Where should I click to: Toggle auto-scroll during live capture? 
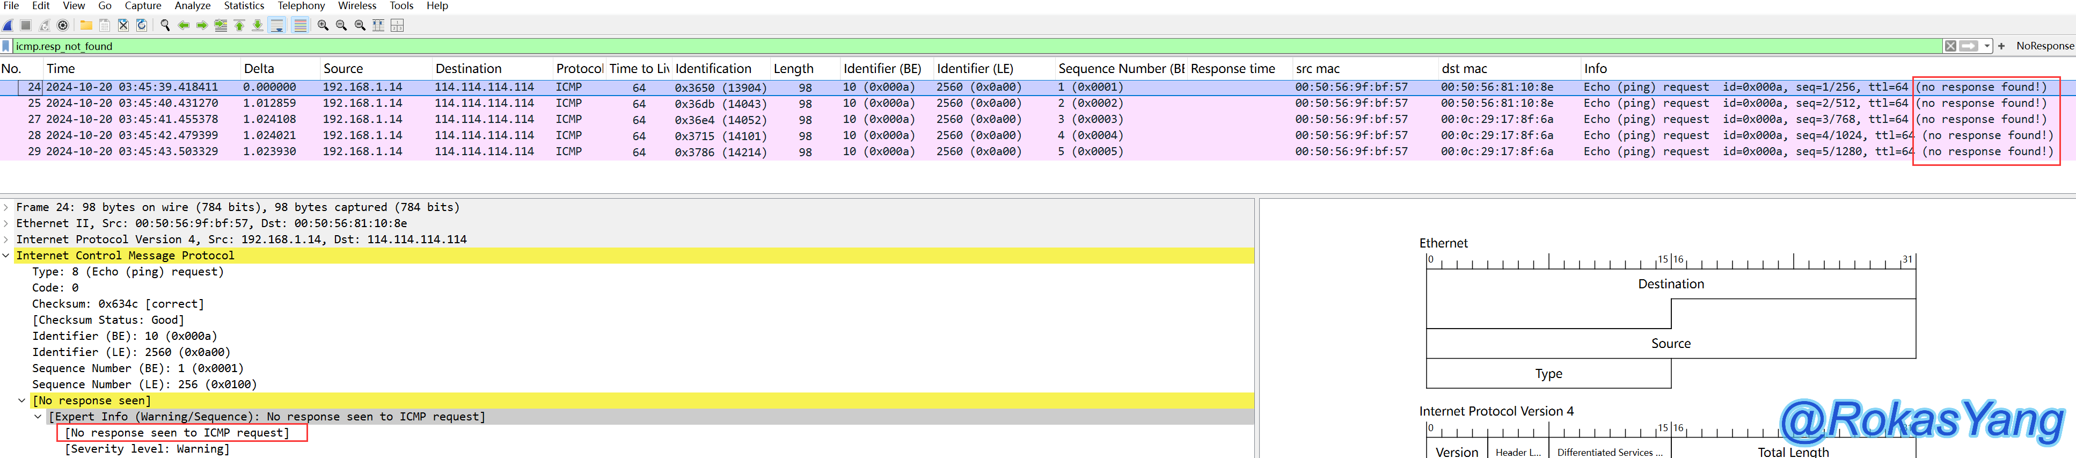[x=277, y=25]
